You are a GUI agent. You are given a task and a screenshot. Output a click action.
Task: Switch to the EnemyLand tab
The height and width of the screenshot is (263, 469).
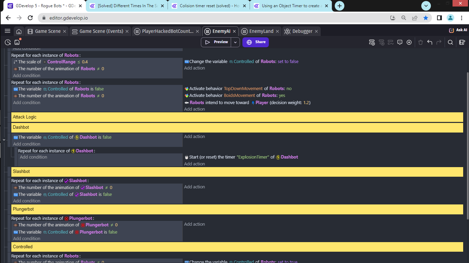pyautogui.click(x=261, y=31)
